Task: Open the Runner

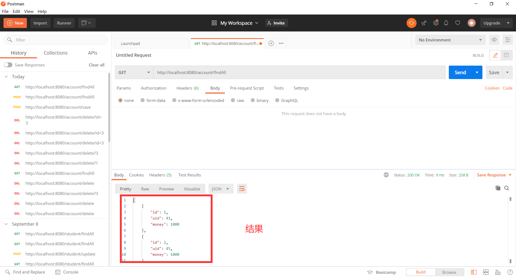Action: tap(64, 23)
